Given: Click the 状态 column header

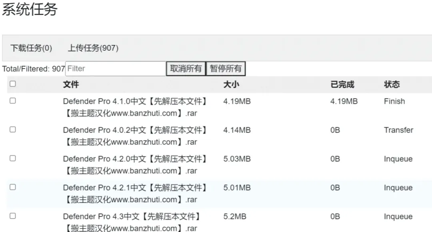Looking at the screenshot, I should (392, 84).
